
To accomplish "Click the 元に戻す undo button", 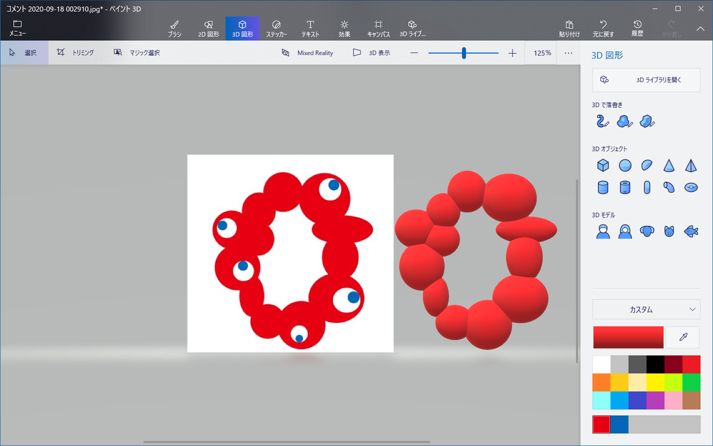I will coord(603,28).
